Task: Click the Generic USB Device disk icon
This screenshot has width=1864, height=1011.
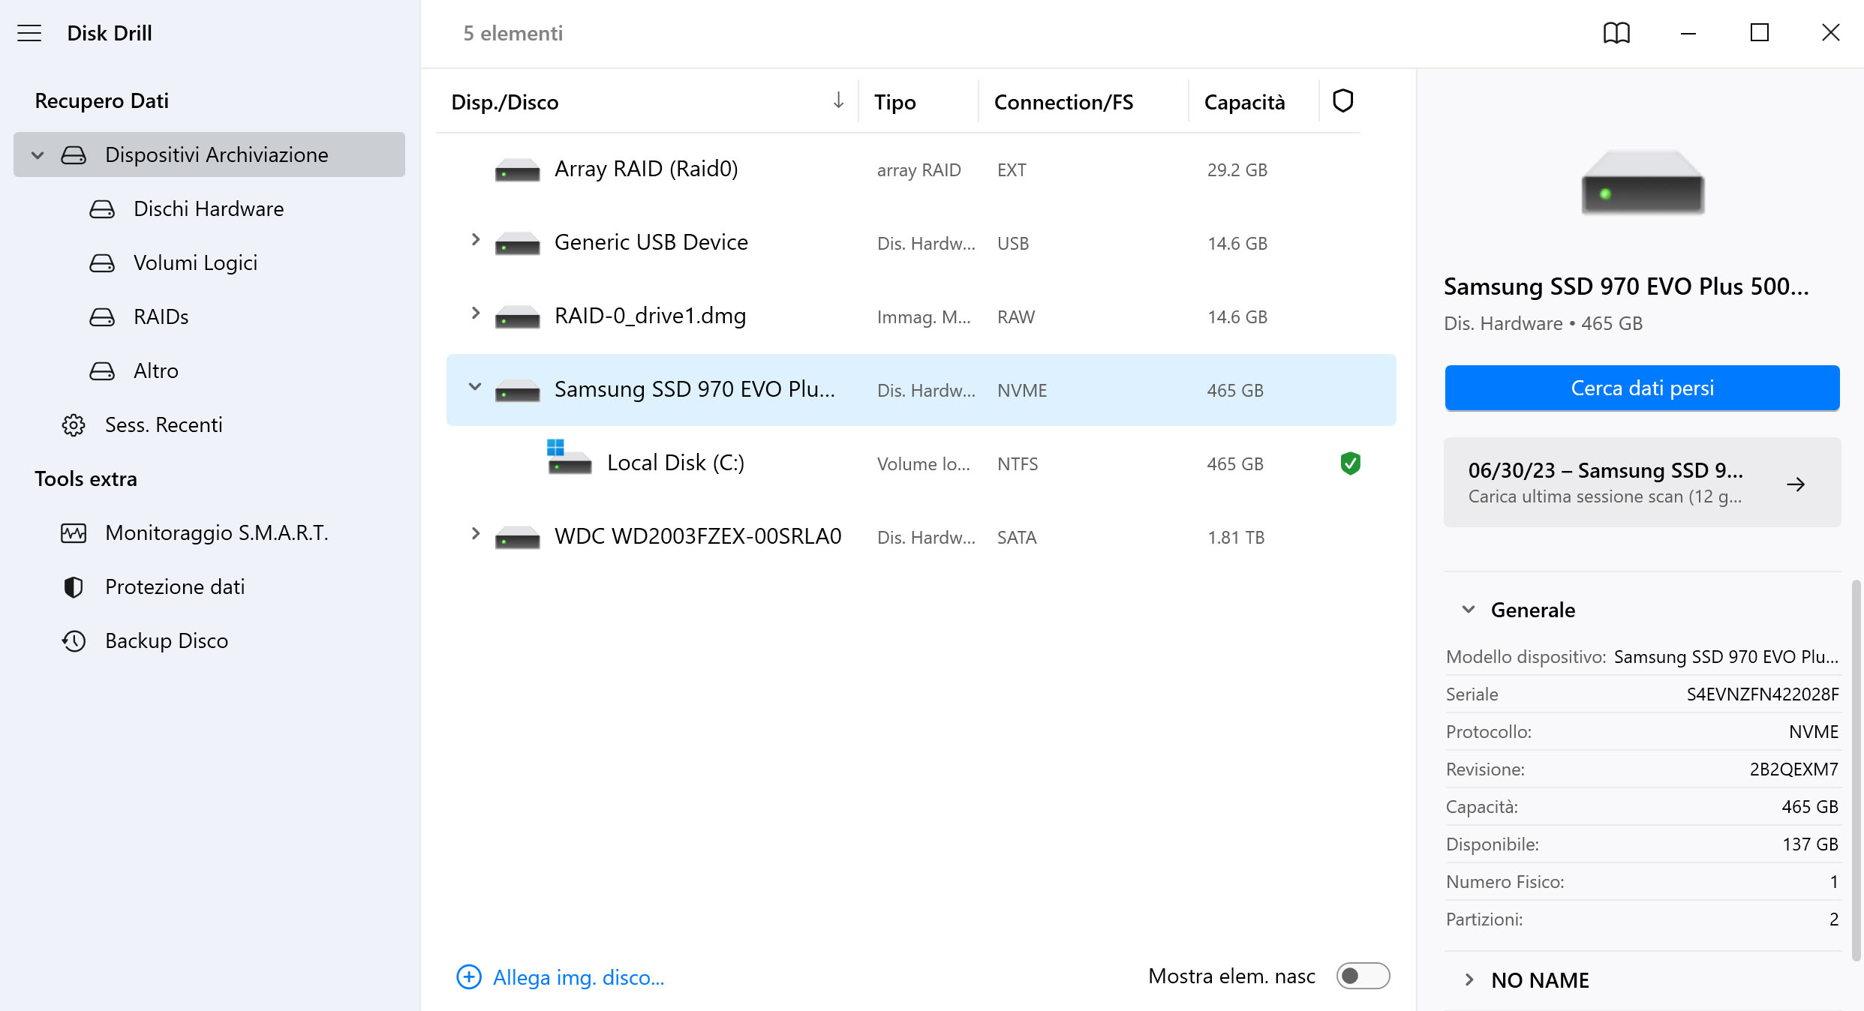Action: pos(517,244)
